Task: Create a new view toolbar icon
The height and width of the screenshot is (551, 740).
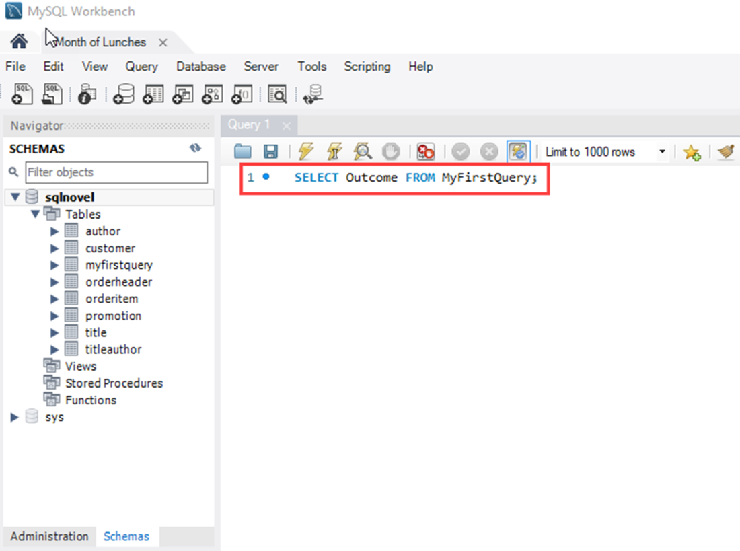Action: [182, 94]
